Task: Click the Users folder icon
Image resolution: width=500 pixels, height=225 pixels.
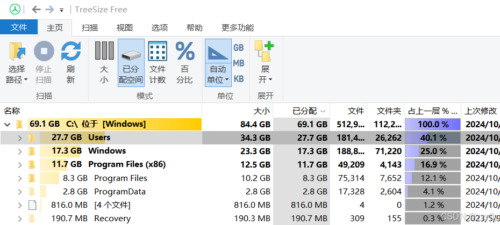Action: 32,138
